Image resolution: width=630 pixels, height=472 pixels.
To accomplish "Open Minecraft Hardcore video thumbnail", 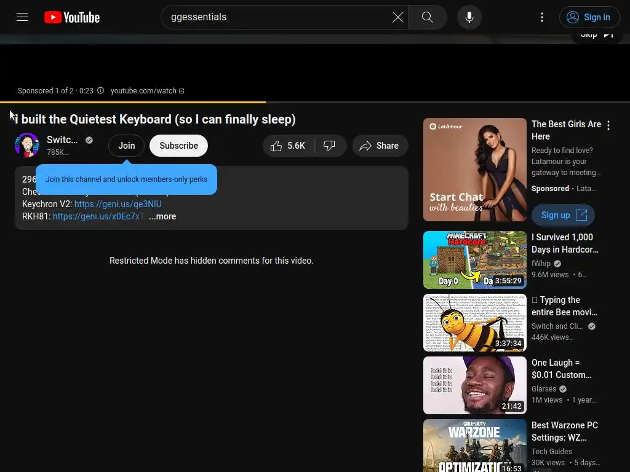I will pyautogui.click(x=474, y=260).
